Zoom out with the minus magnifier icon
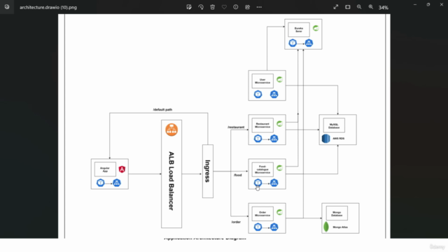This screenshot has height=252, width=448. tap(359, 7)
